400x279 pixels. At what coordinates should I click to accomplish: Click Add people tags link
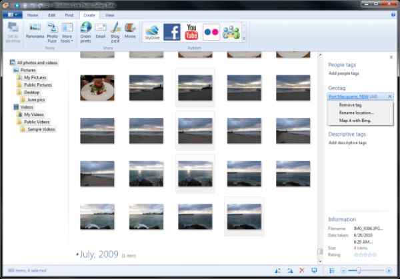click(343, 73)
